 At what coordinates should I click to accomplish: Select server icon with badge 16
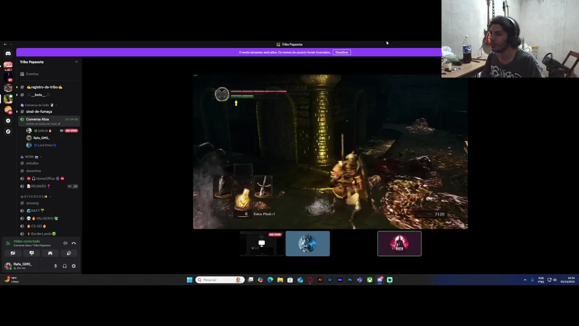(x=8, y=110)
